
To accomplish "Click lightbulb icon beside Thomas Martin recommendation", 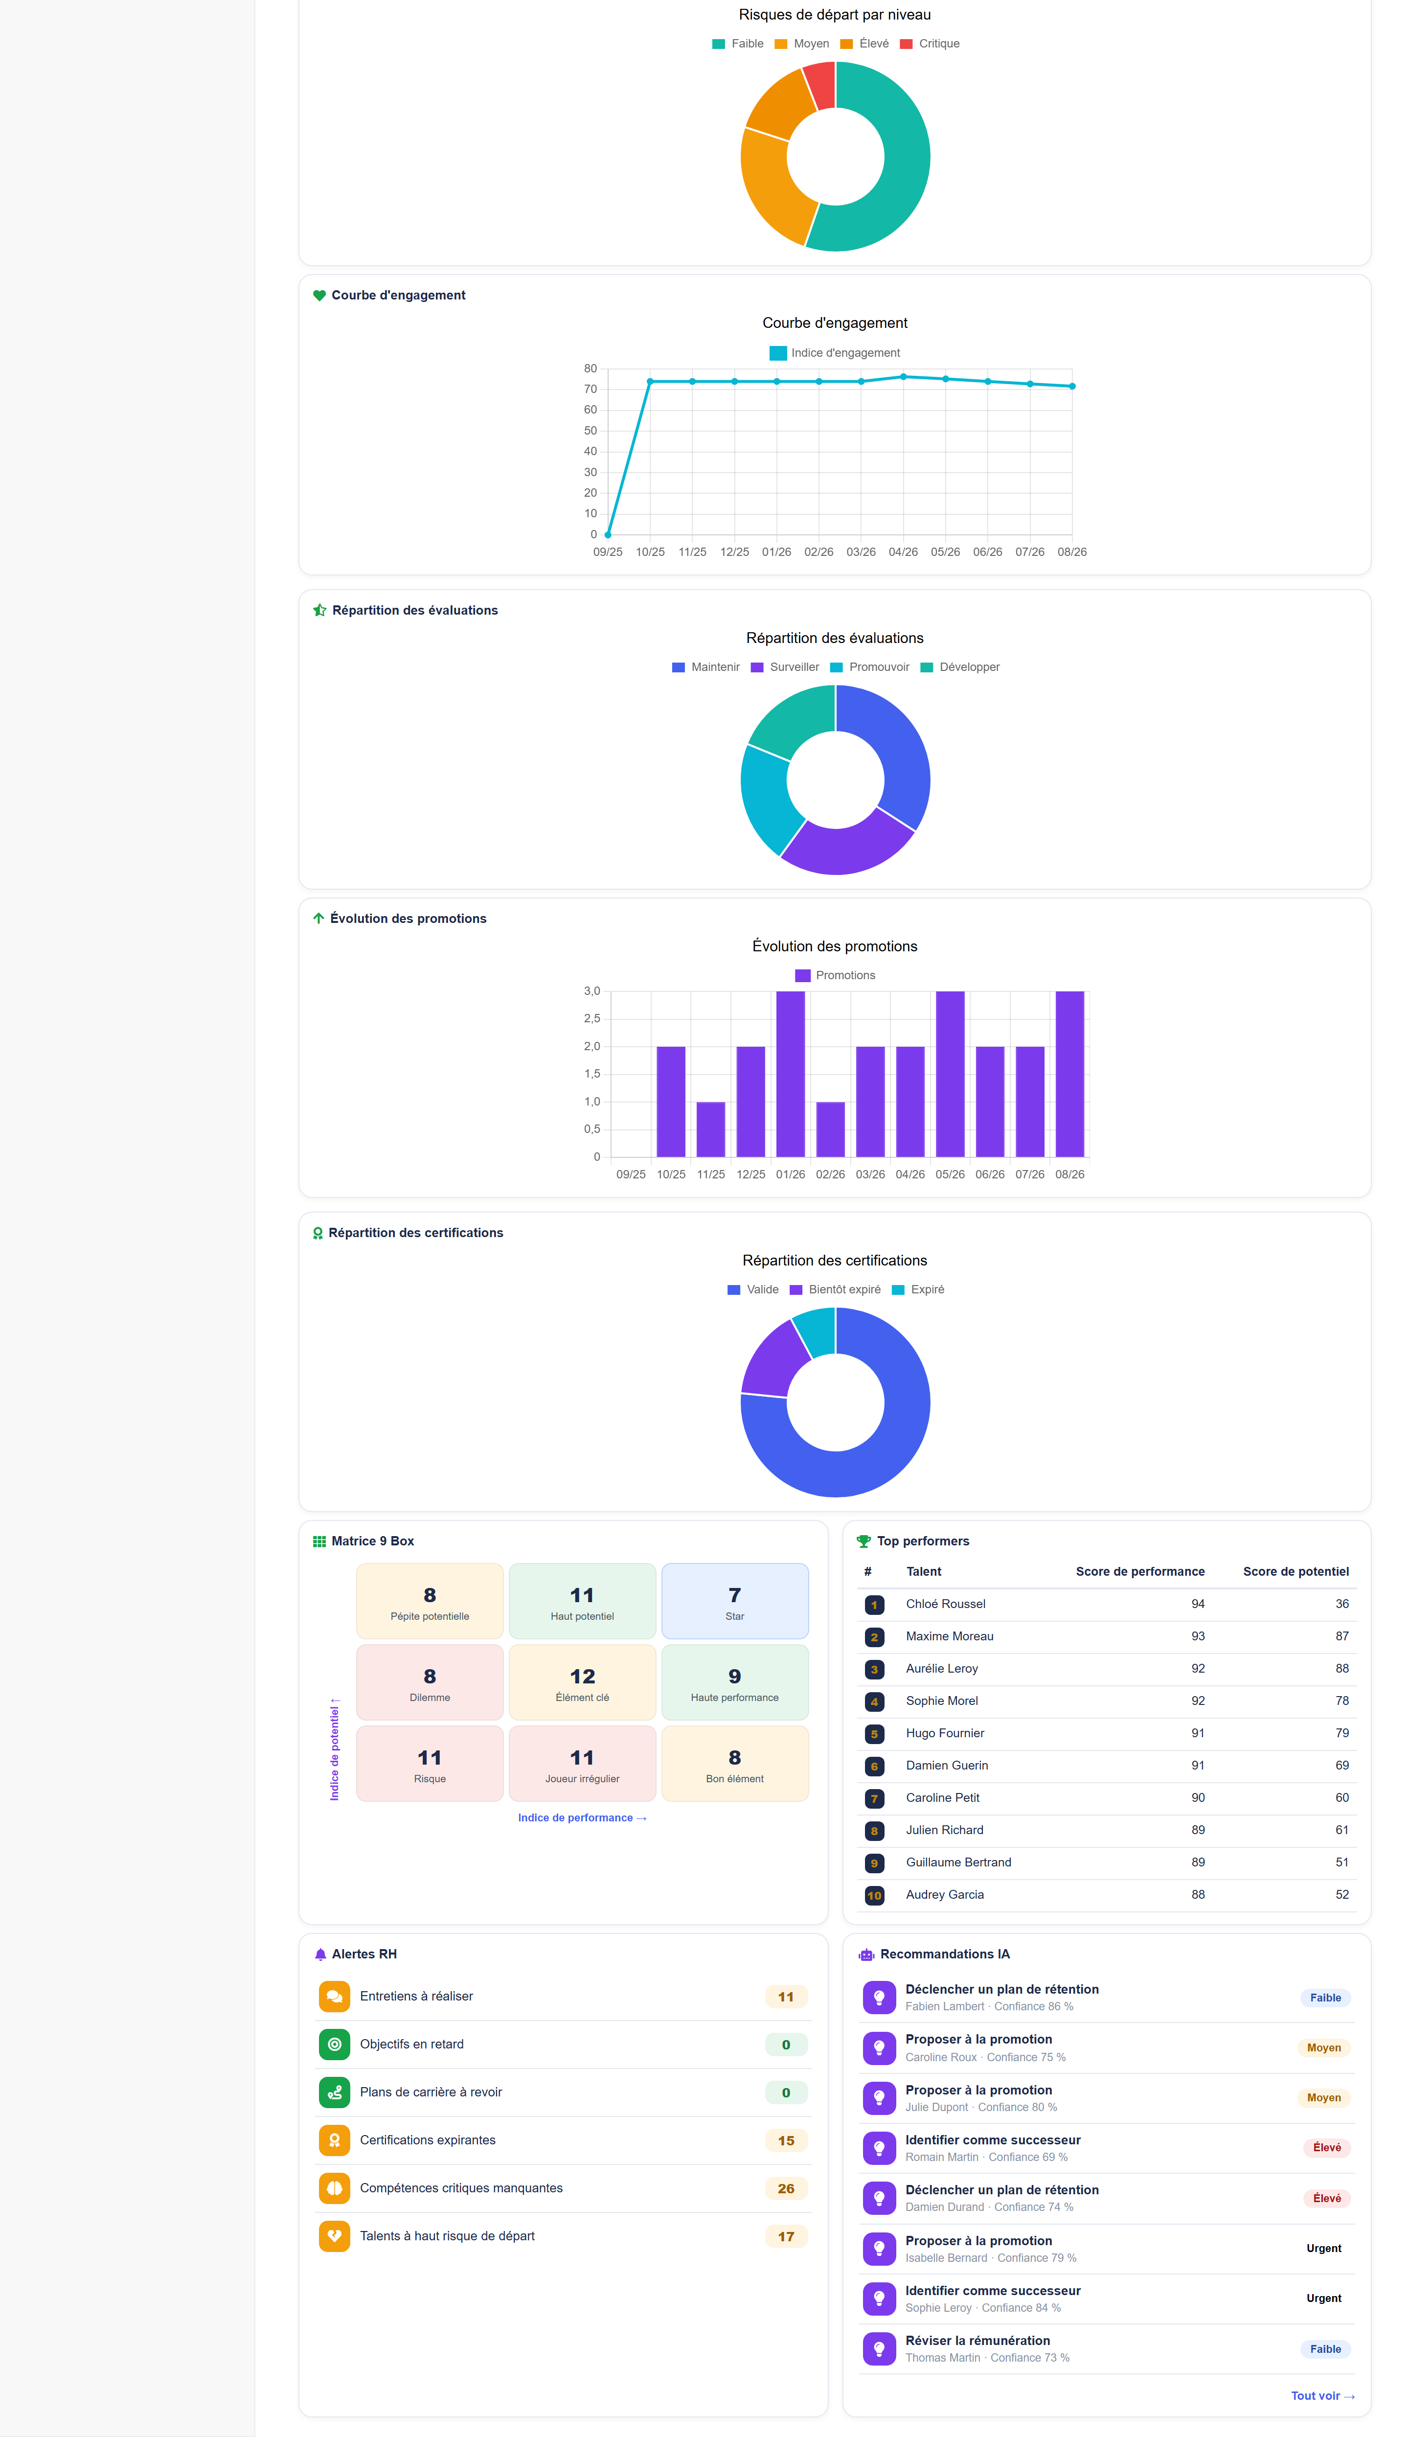I will point(878,2349).
